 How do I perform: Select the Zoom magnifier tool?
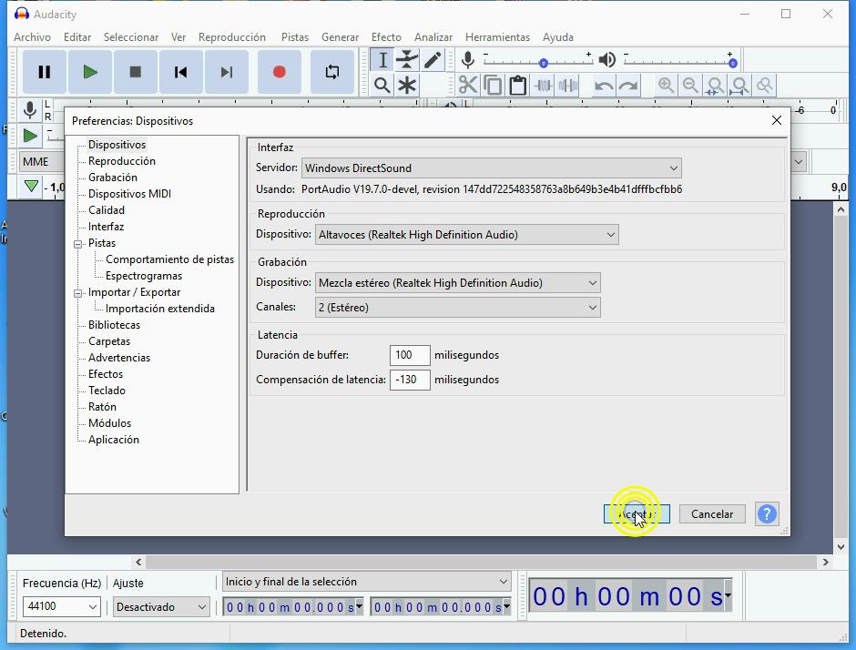(382, 86)
